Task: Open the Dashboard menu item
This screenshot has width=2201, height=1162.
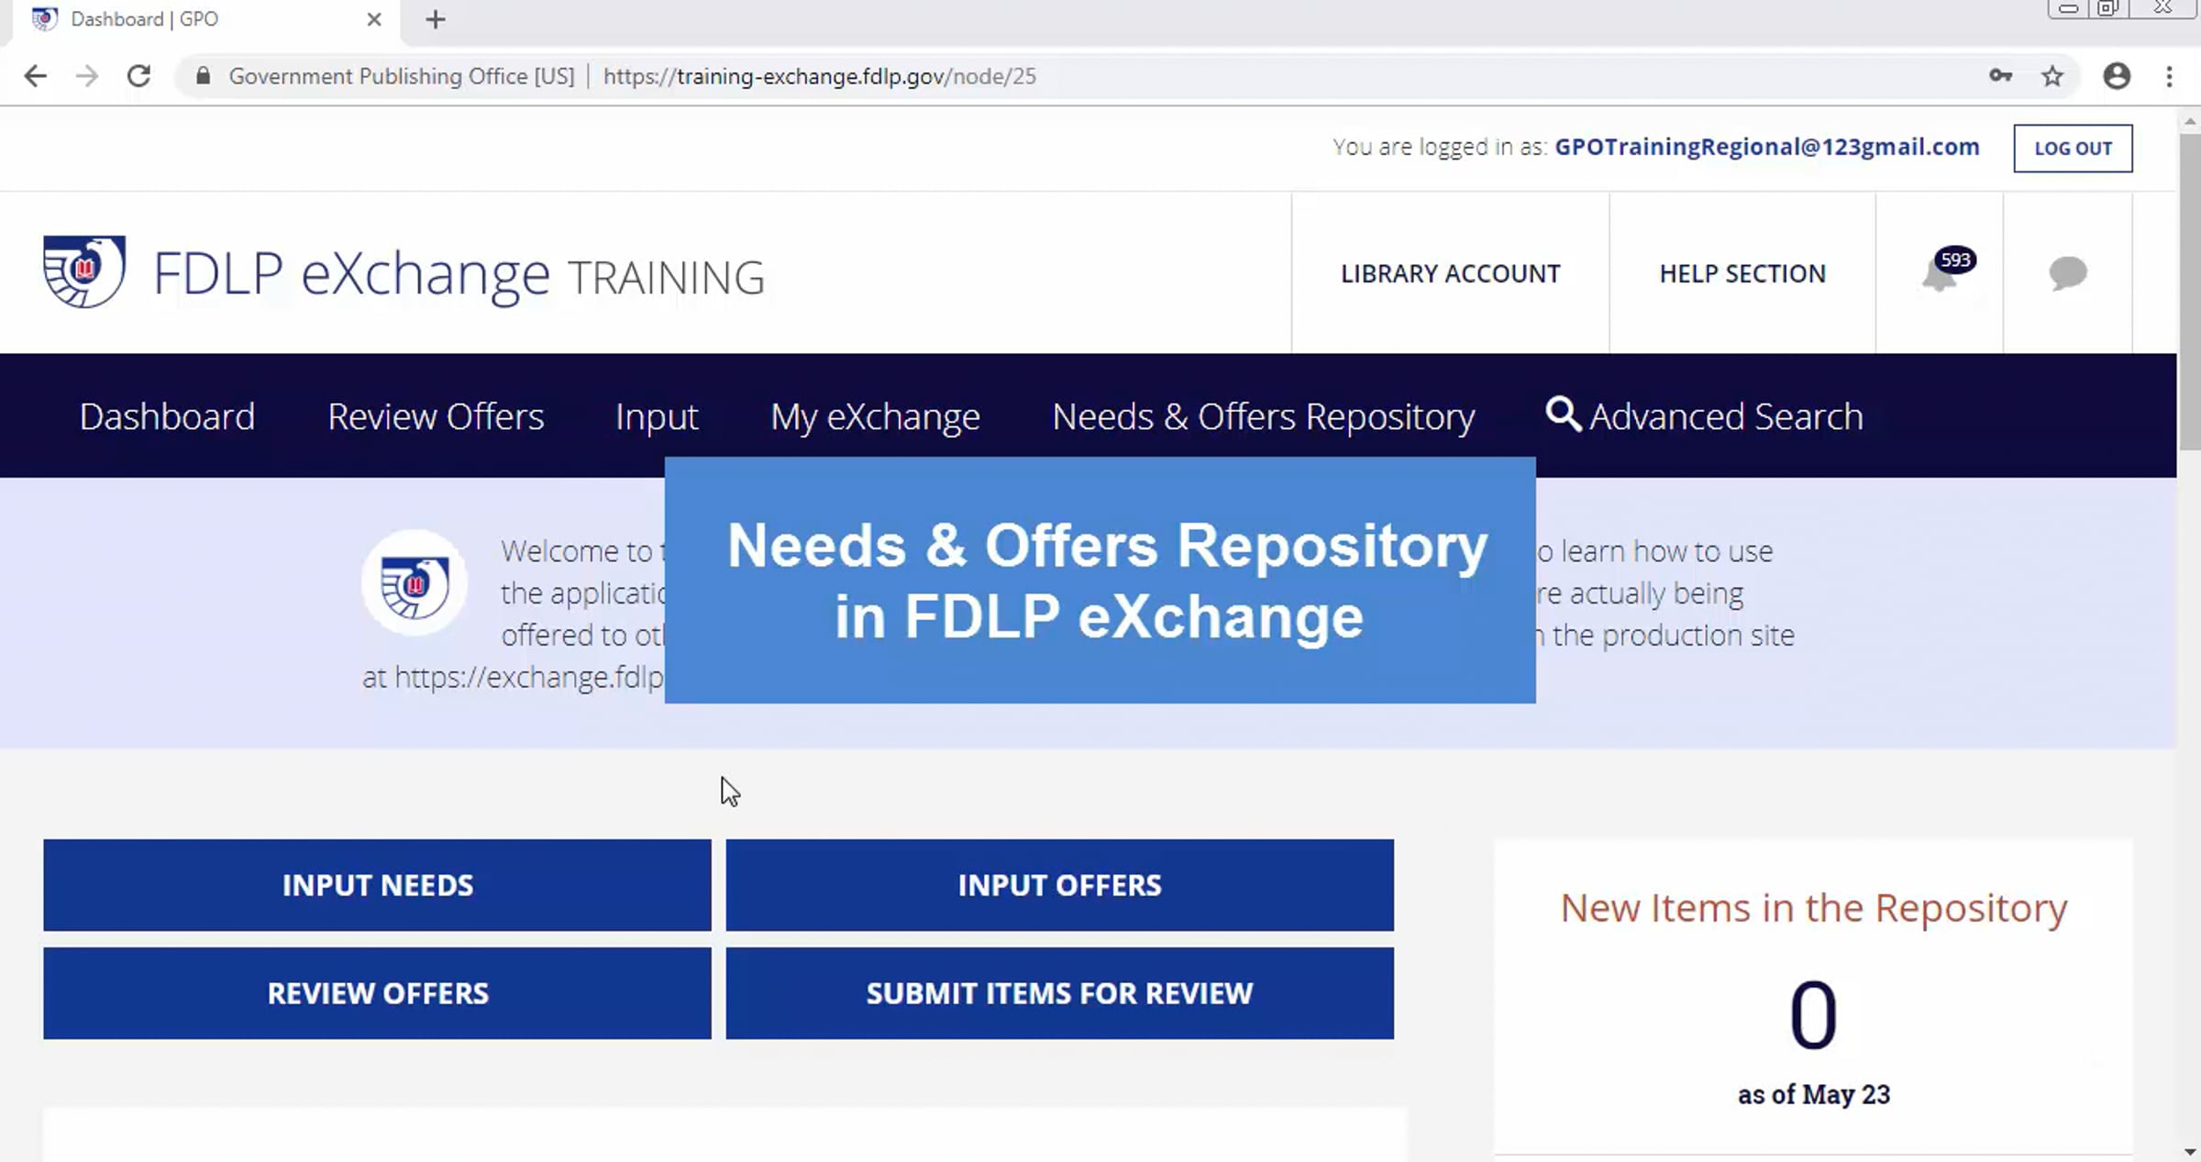Action: pos(167,416)
